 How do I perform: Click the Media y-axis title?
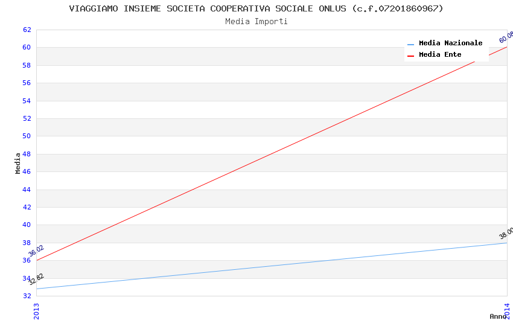pyautogui.click(x=18, y=163)
